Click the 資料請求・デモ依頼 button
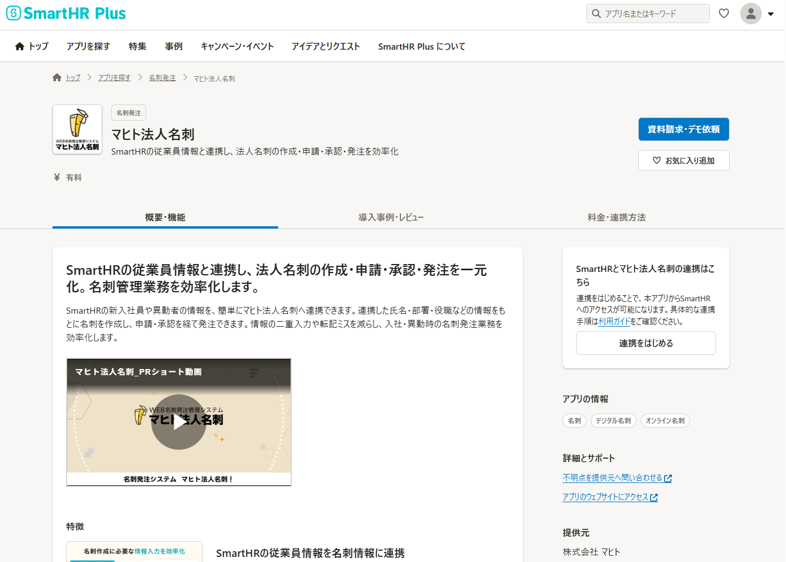Viewport: 786px width, 562px height. pyautogui.click(x=684, y=129)
